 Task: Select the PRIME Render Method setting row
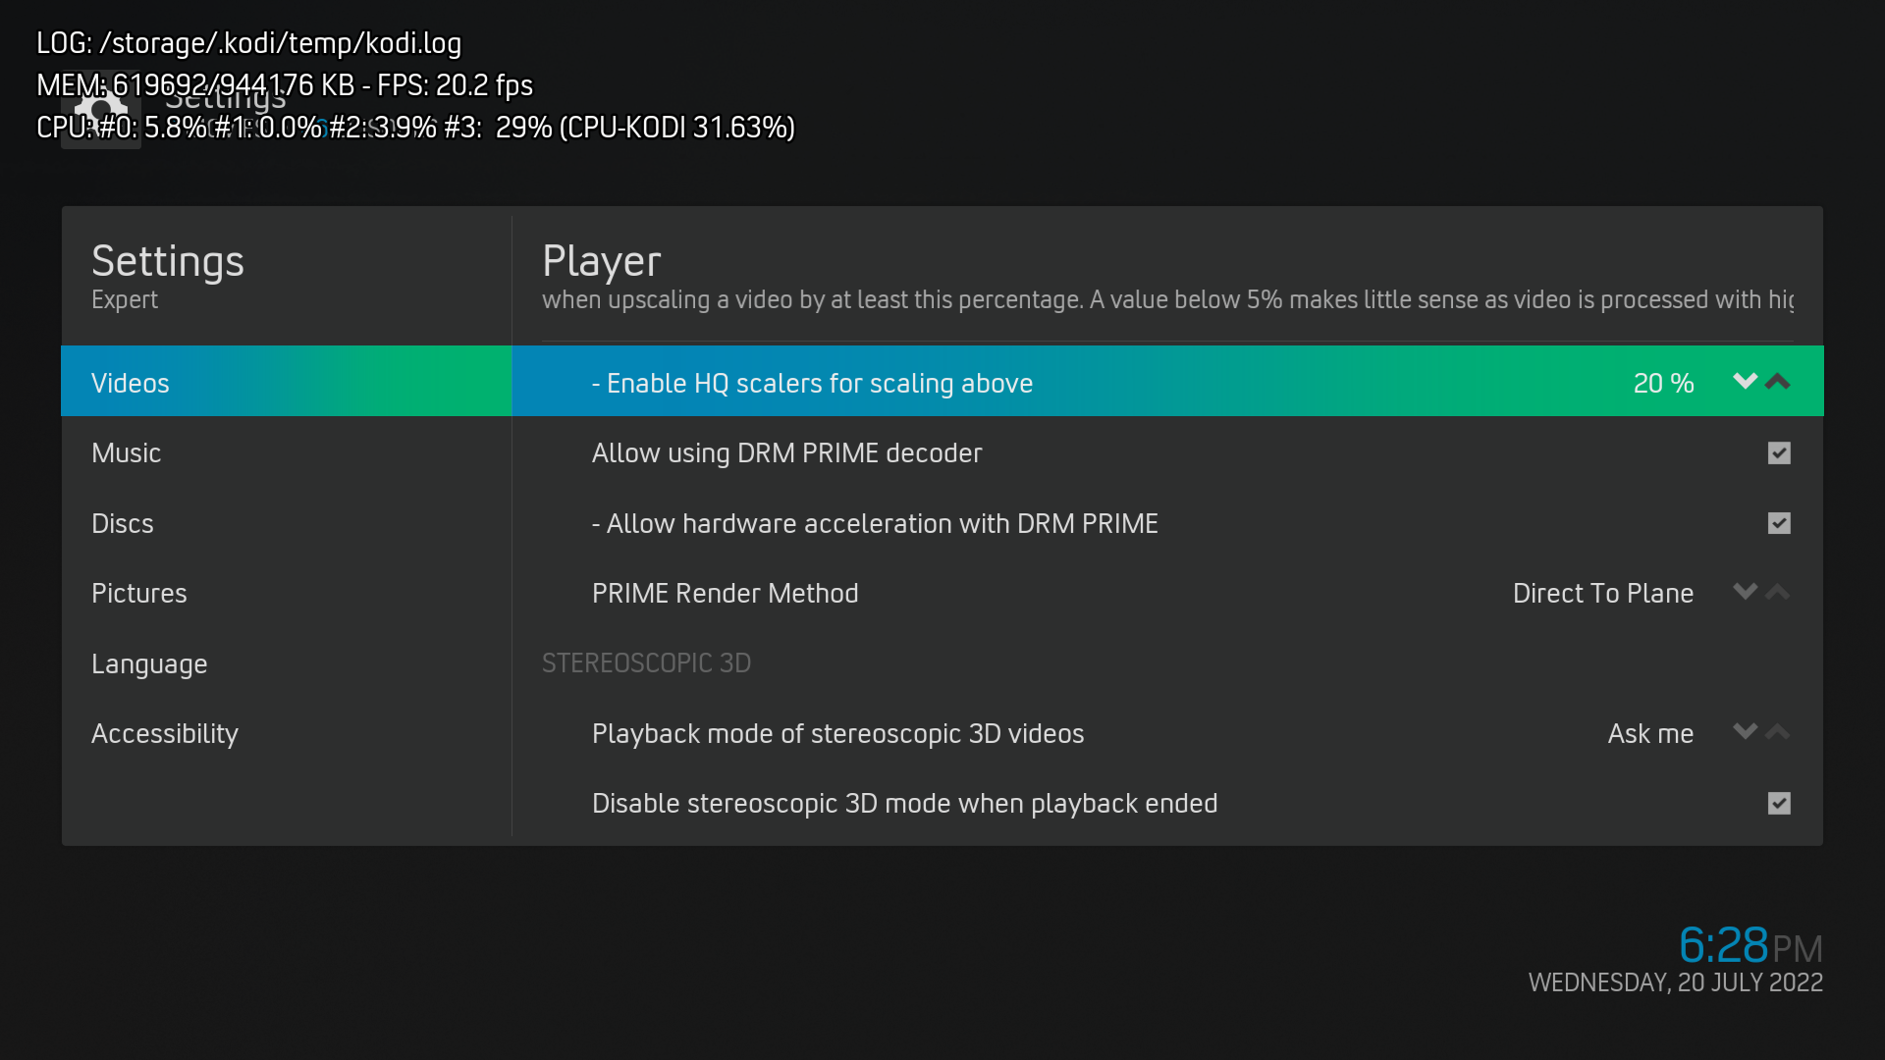725,594
